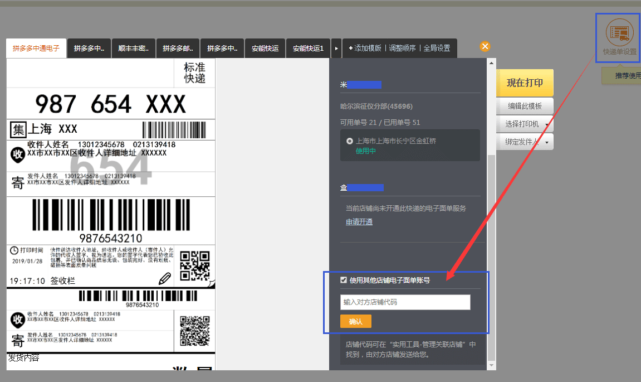Click 添加模版 in the tab bar
This screenshot has height=382, width=641.
[365, 49]
